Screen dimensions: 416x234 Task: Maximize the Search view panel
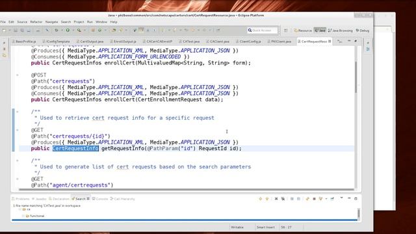click(x=356, y=199)
